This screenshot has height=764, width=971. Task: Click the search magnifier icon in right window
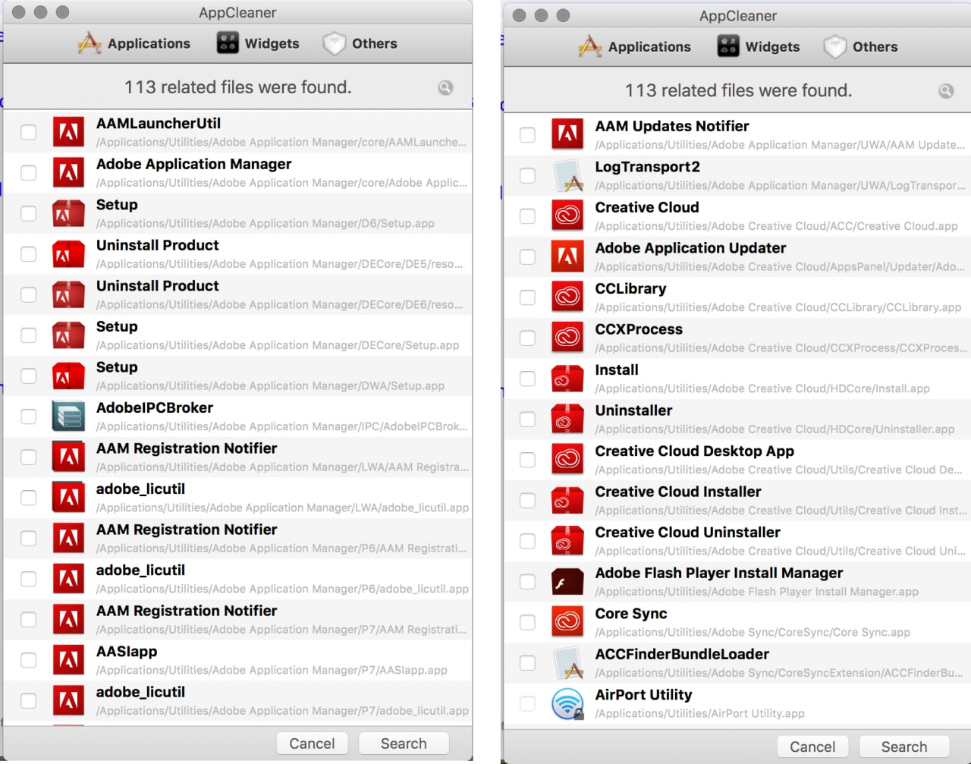[946, 90]
